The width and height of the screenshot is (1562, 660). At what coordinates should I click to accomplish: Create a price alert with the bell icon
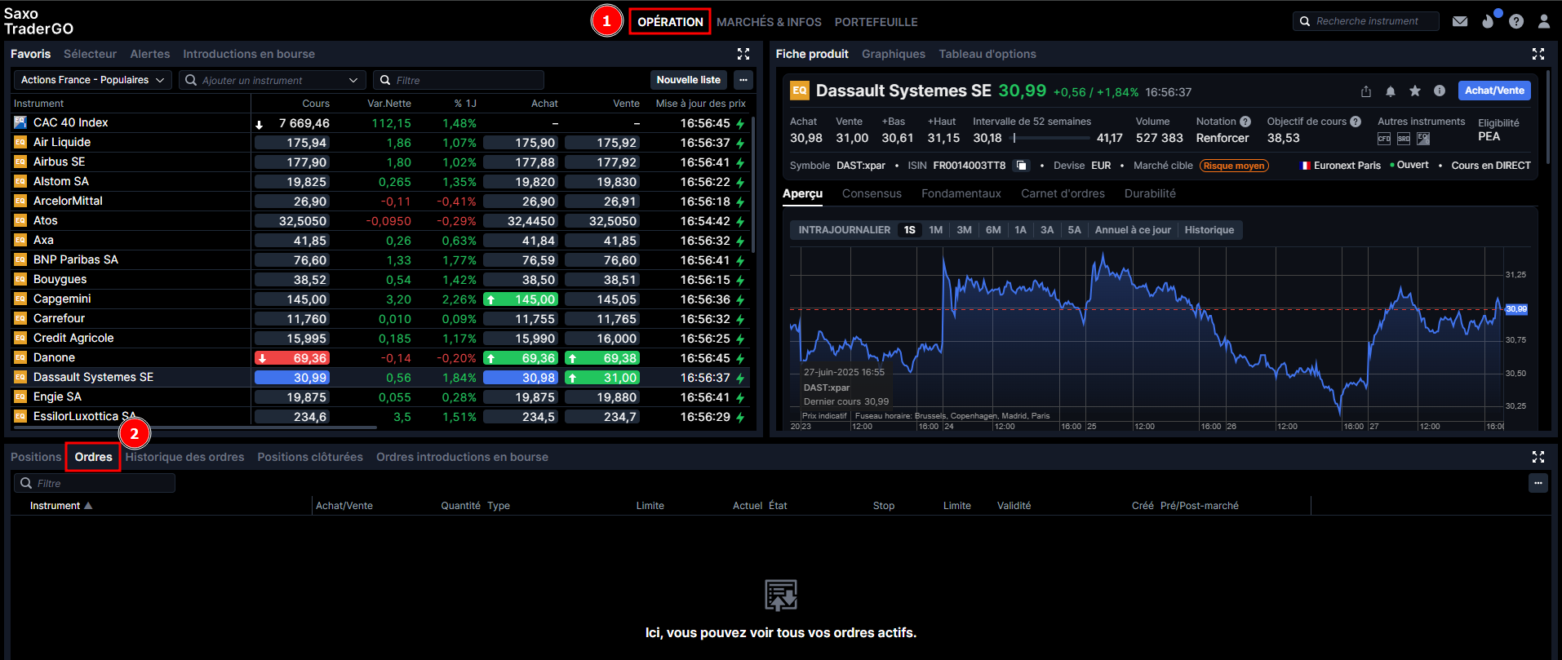[1391, 91]
